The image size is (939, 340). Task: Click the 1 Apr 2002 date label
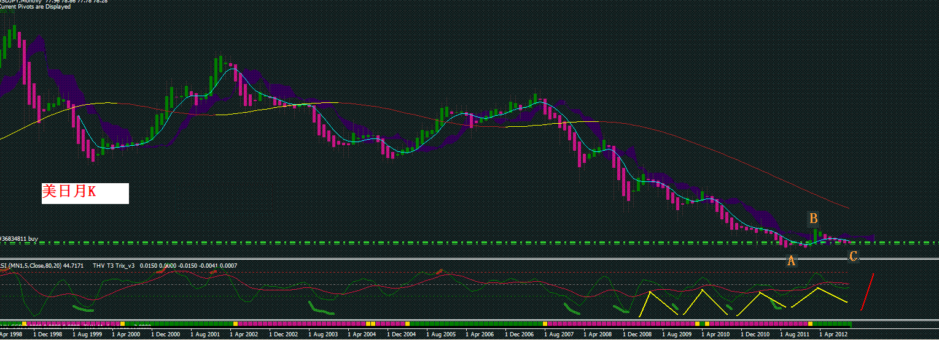click(244, 335)
